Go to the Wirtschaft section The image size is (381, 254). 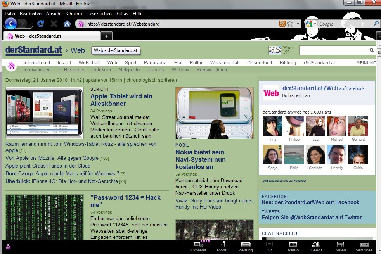pyautogui.click(x=89, y=63)
